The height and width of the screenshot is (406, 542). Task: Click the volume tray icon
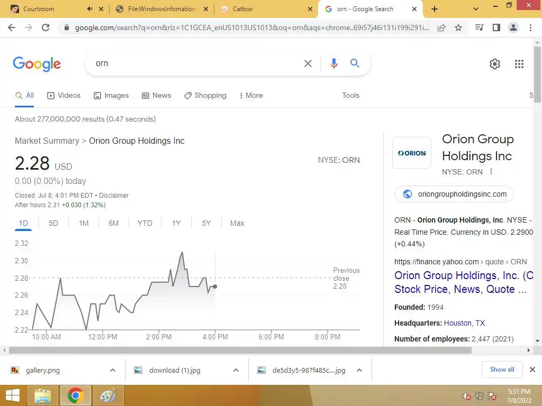tap(467, 396)
